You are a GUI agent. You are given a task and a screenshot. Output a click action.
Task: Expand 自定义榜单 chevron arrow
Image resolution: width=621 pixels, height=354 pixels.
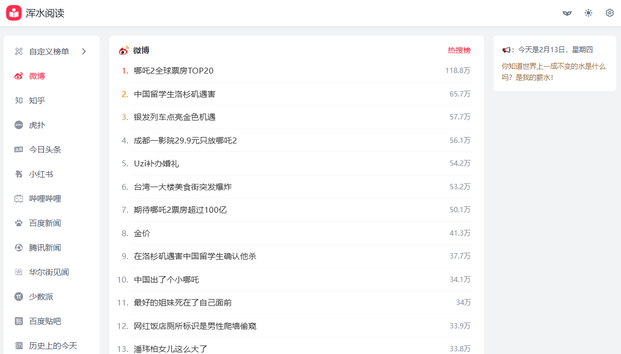[84, 52]
